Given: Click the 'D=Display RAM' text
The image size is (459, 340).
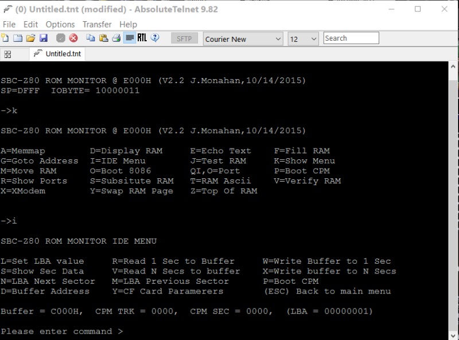Looking at the screenshot, I should (x=126, y=151).
